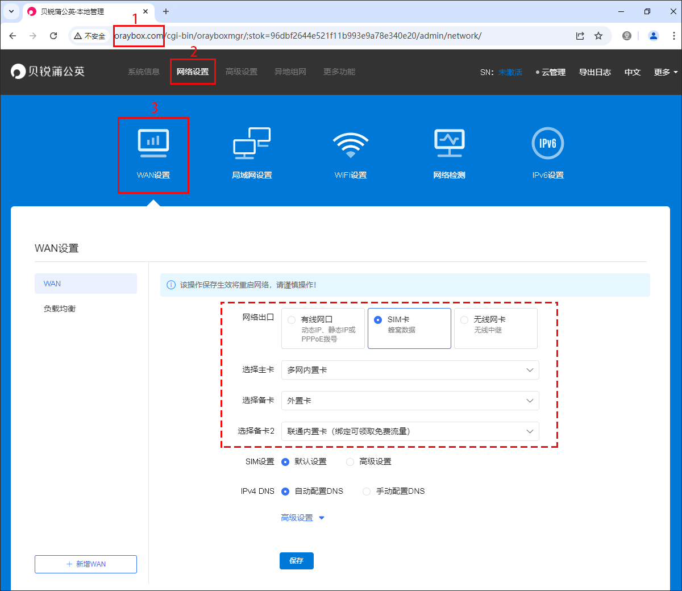682x591 pixels.
Task: Open the WiFi设置 signal icon
Action: coord(351,144)
